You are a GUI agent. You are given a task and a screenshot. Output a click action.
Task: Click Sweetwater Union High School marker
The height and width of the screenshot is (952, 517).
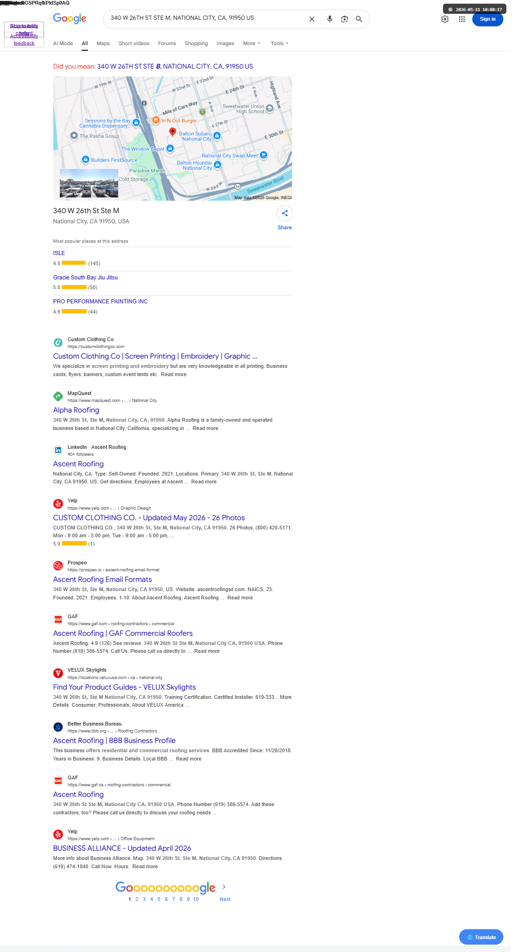pos(270,108)
